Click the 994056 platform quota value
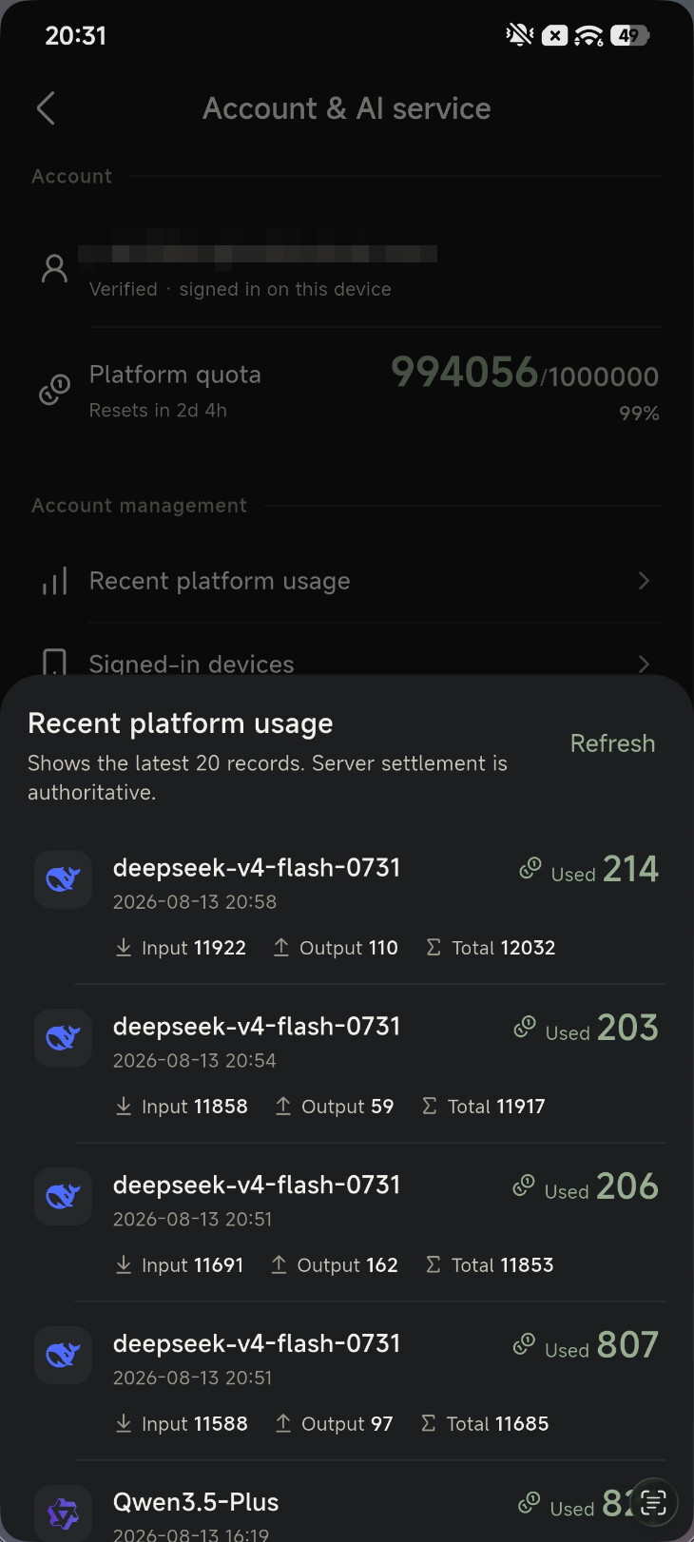The width and height of the screenshot is (694, 1542). pyautogui.click(x=465, y=372)
